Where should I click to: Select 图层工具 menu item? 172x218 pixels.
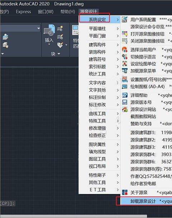[100, 159]
